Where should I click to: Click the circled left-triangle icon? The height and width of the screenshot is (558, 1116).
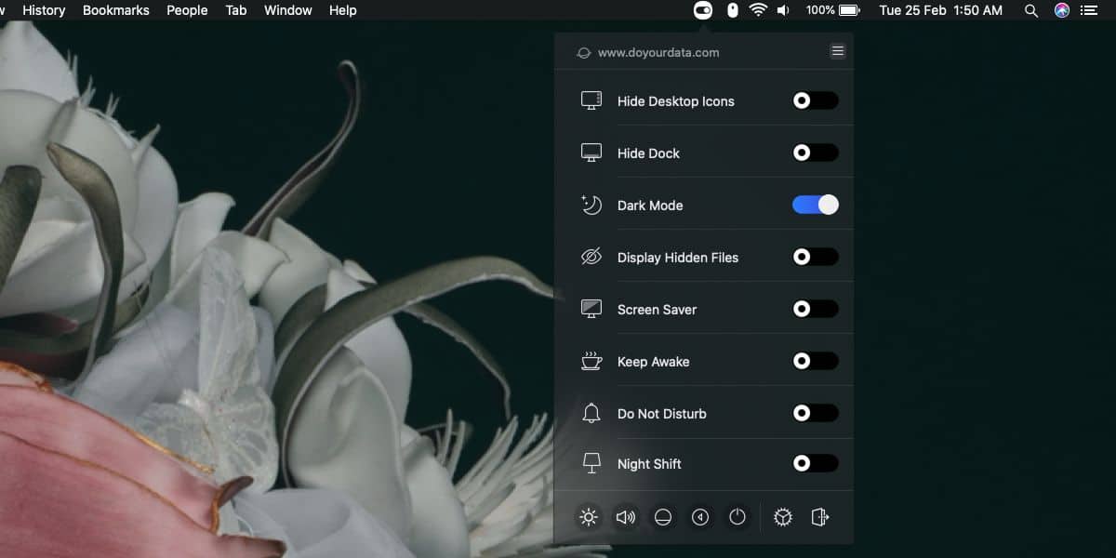click(x=700, y=517)
